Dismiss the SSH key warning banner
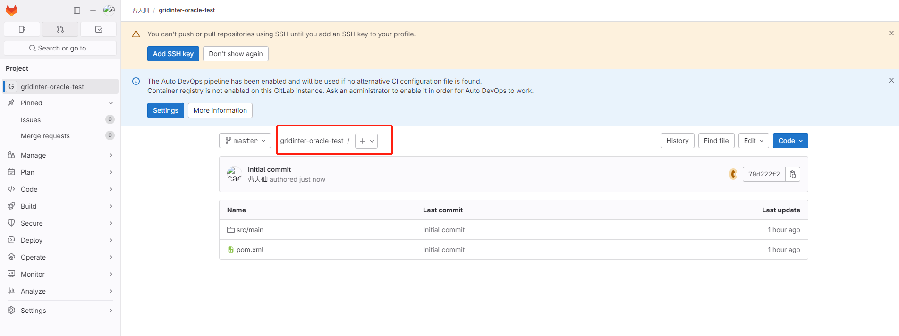 pos(891,33)
